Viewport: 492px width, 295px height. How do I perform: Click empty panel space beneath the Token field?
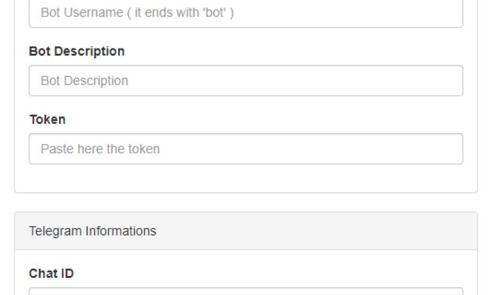[x=246, y=178]
